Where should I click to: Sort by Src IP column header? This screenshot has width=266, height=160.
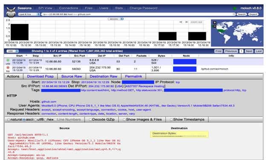tap(58, 56)
